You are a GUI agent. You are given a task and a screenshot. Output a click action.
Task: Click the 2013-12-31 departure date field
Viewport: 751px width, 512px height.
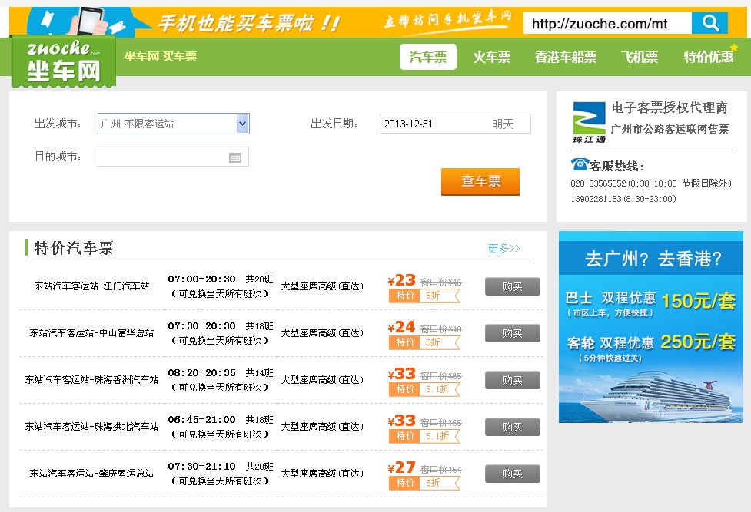[x=430, y=123]
